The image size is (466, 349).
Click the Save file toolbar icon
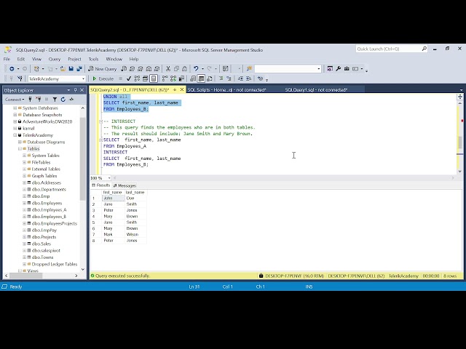point(71,69)
